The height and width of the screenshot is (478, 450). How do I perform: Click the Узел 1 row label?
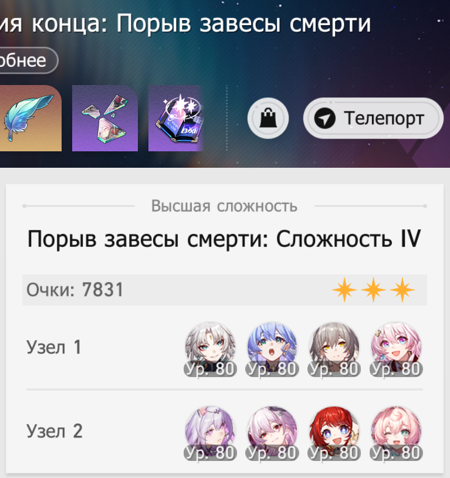coord(54,347)
